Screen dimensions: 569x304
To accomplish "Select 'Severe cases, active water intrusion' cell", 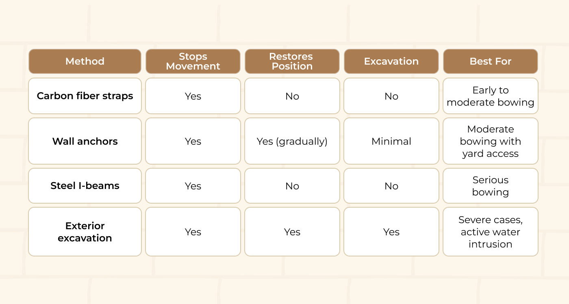I will click(x=490, y=232).
